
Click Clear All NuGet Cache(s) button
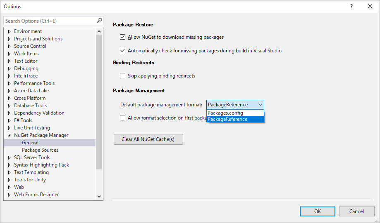tap(148, 139)
